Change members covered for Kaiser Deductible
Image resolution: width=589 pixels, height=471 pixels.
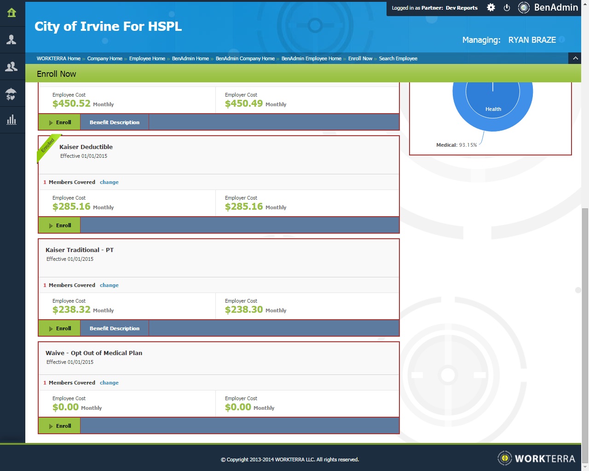click(109, 182)
